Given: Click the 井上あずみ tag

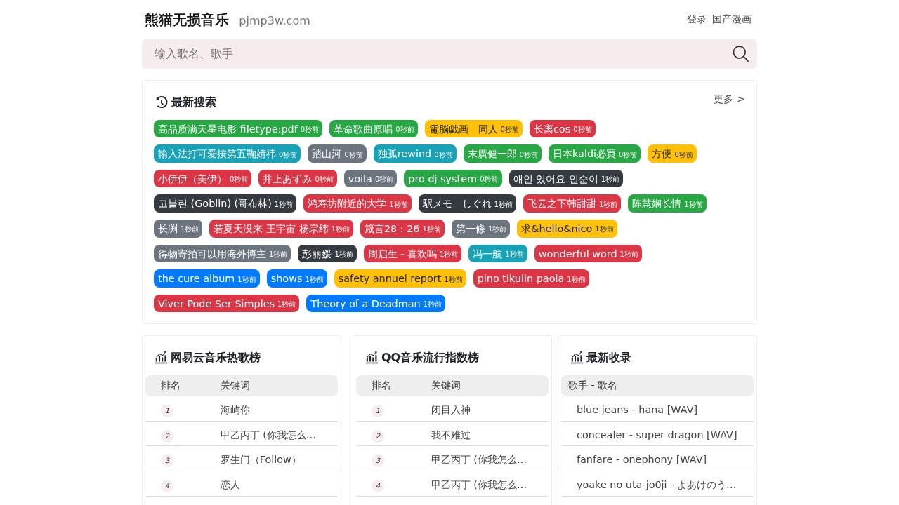Looking at the screenshot, I should click(x=298, y=179).
